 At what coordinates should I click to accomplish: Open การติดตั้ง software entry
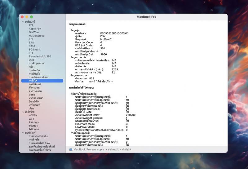[34, 140]
